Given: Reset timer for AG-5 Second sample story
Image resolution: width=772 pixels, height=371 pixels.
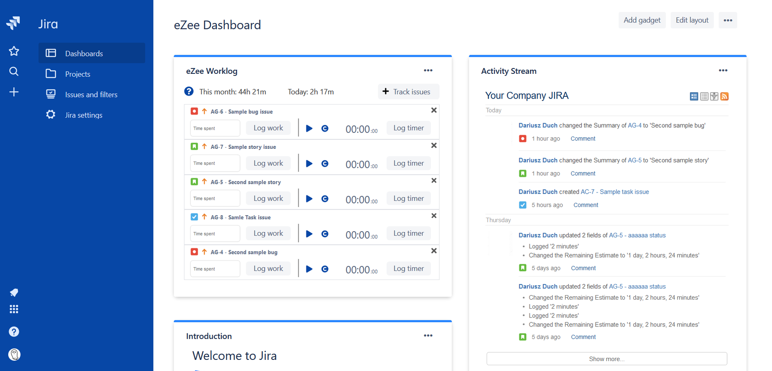Looking at the screenshot, I should 325,199.
